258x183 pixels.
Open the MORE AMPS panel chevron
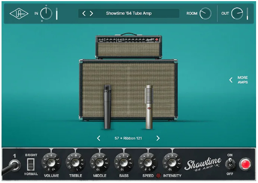pos(231,80)
